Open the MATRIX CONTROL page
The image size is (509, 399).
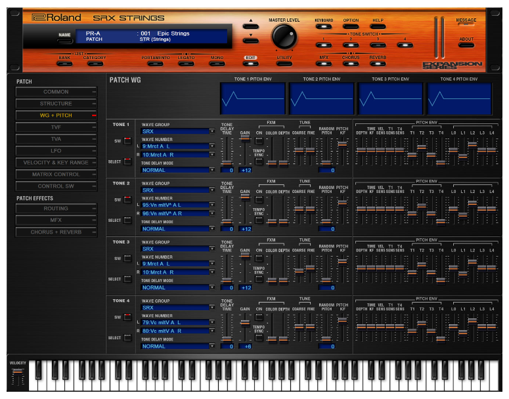56,174
